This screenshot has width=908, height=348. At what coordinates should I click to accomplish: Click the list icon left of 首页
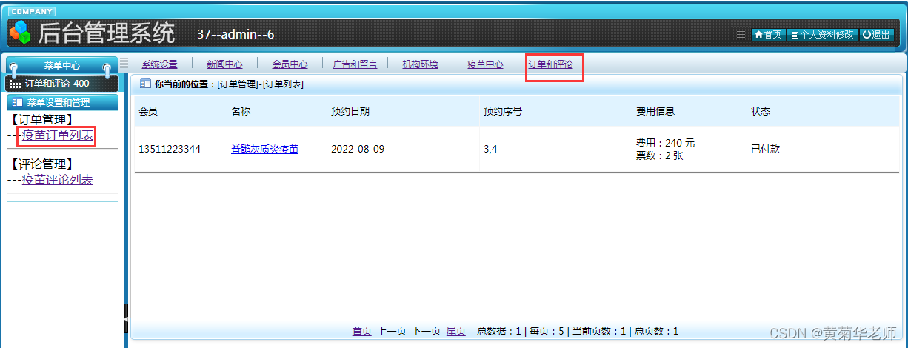[x=741, y=35]
